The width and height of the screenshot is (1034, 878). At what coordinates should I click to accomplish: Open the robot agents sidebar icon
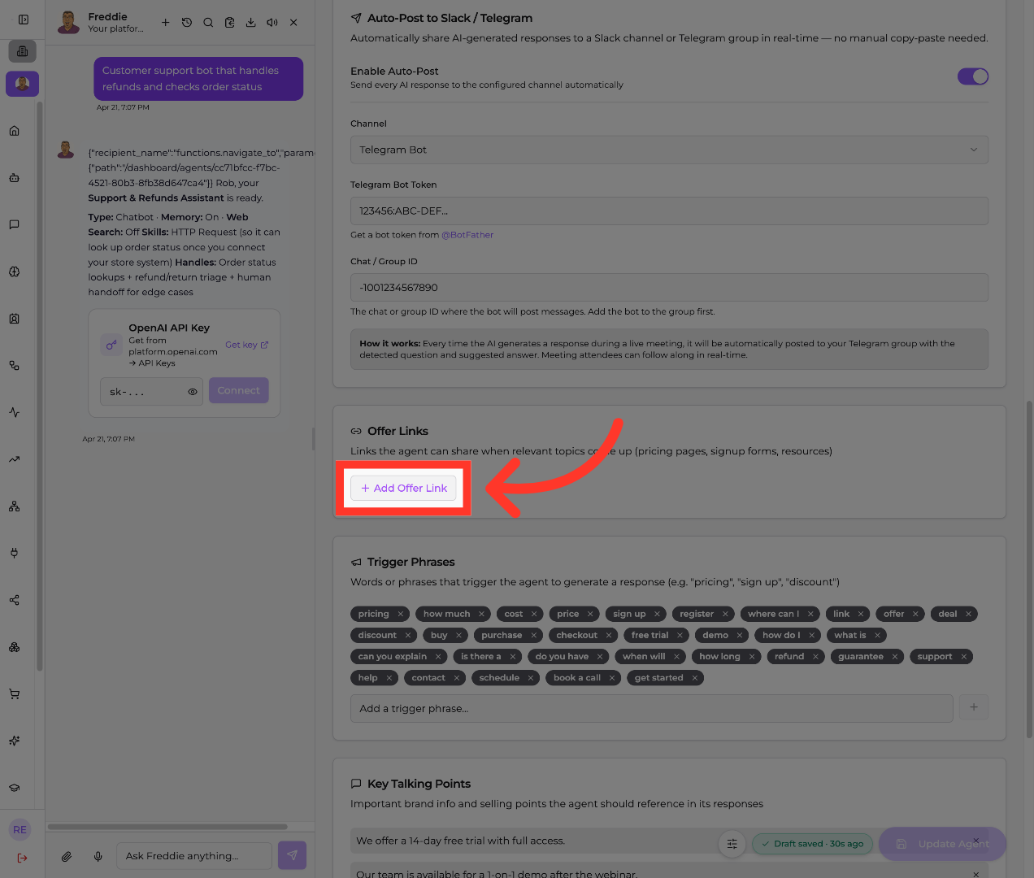tap(15, 178)
